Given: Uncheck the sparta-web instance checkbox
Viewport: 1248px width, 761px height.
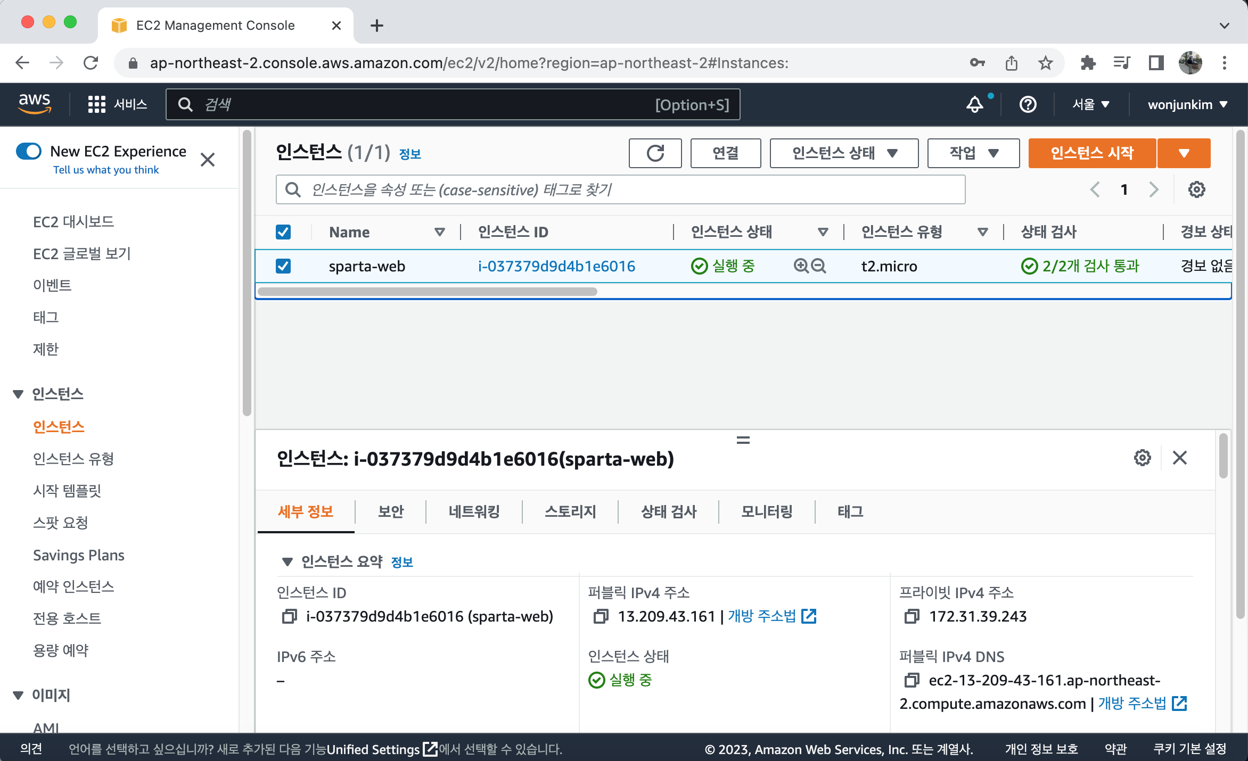Looking at the screenshot, I should click(283, 266).
